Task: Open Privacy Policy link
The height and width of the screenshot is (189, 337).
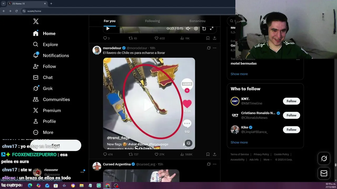Action: [x=261, y=154]
